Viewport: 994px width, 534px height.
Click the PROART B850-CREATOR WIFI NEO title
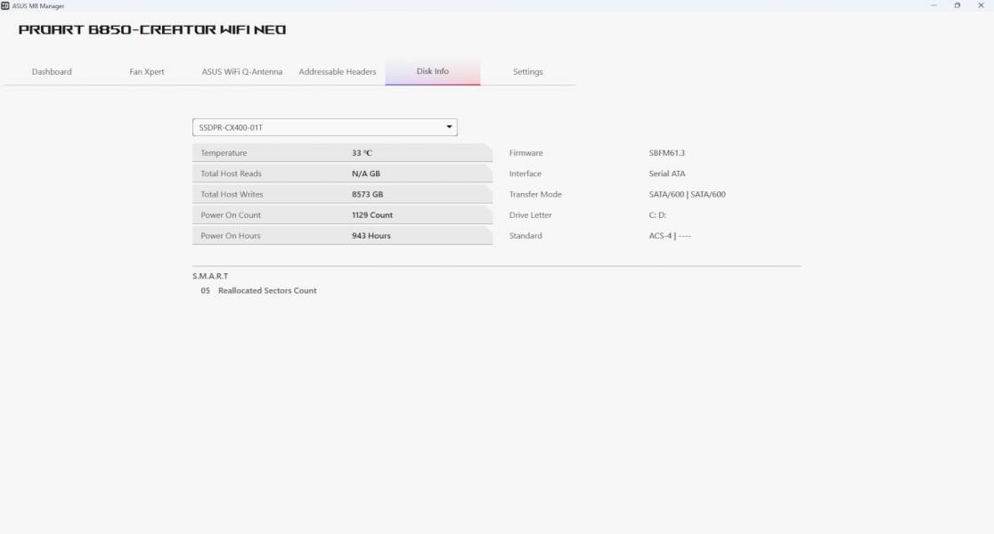[x=152, y=29]
